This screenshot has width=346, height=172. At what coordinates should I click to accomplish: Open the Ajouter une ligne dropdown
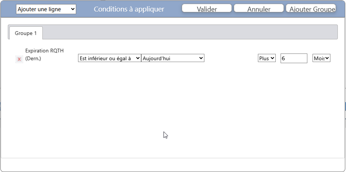[x=46, y=9]
